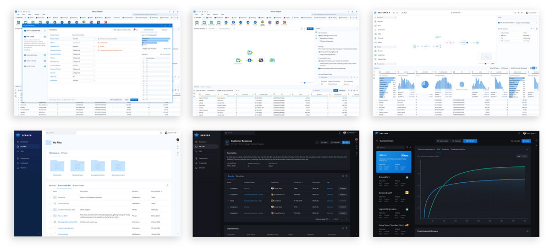Click the Remodel button in Falcon
Viewport: 550px width, 251px height.
(x=515, y=141)
